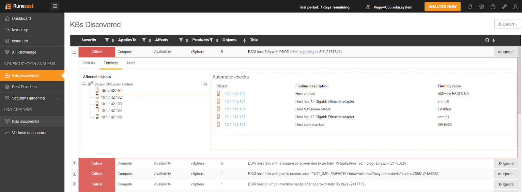Expand the KB 2147739 row
Screen dimensions: 522x192
(74, 184)
